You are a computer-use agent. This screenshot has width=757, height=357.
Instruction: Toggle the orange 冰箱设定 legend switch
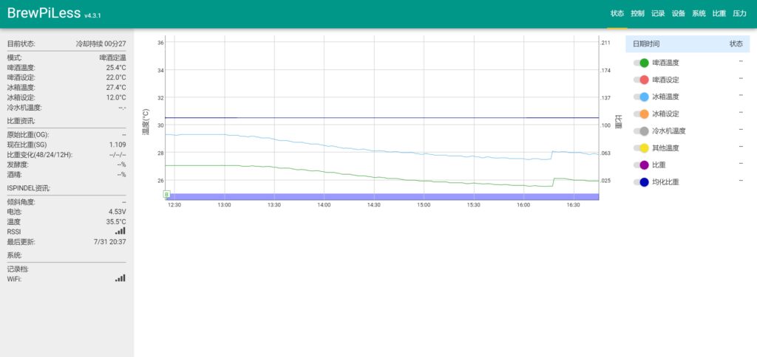click(x=641, y=114)
